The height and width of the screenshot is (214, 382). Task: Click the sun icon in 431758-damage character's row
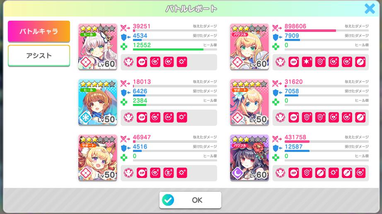[334, 173]
